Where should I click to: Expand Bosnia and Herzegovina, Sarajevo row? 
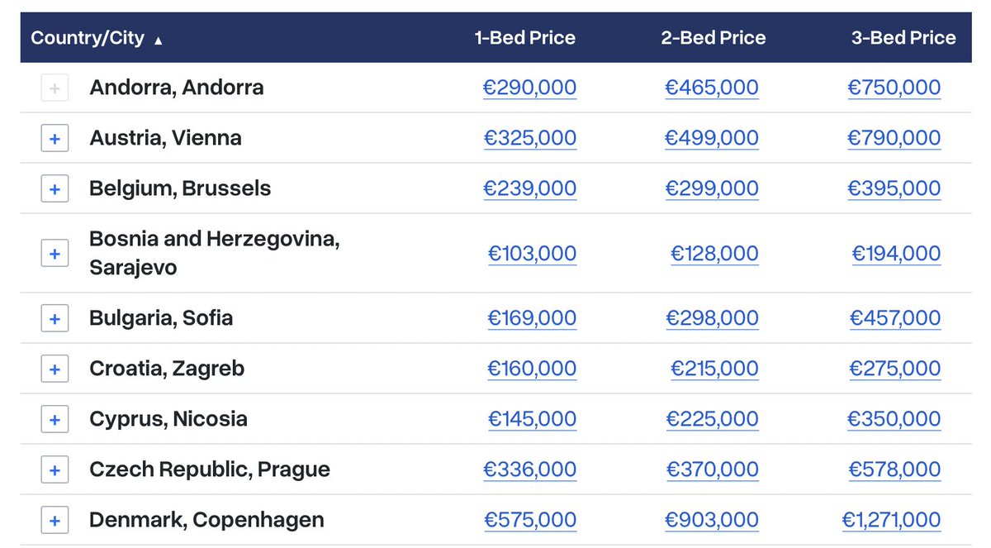(55, 253)
